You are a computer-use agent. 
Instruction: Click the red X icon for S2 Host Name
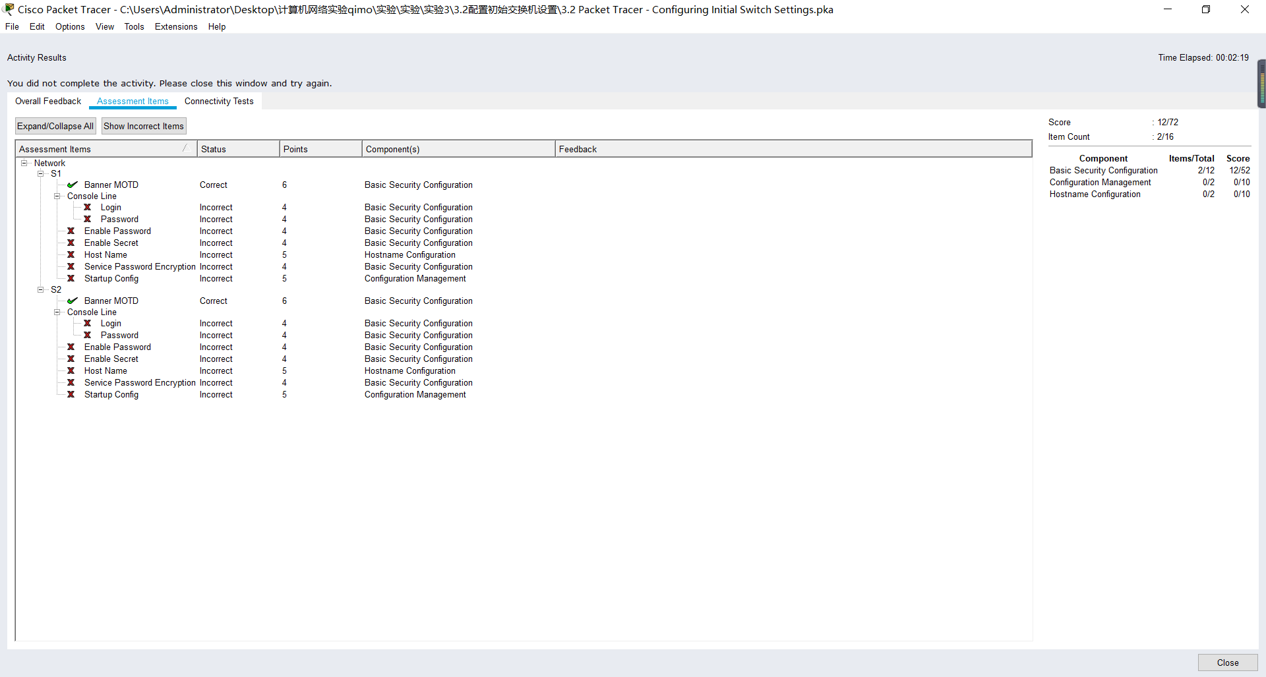pos(71,370)
